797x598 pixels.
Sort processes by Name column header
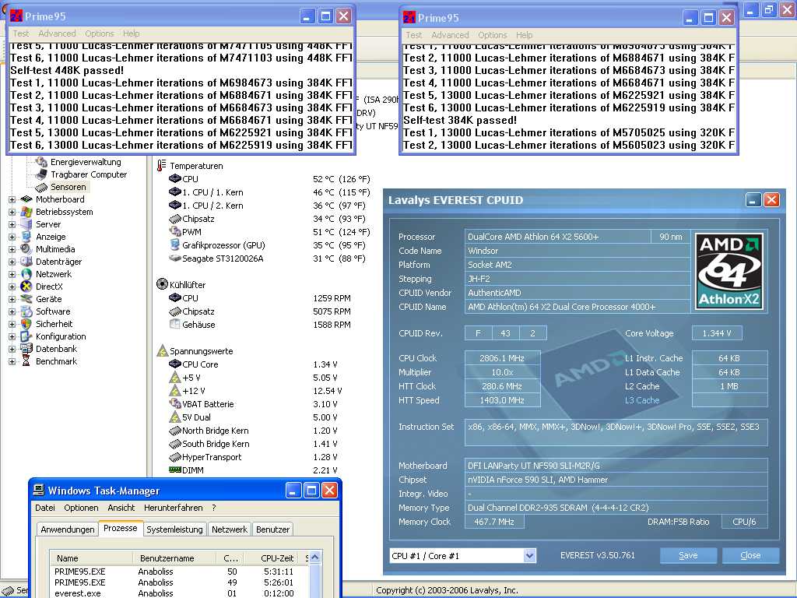coord(92,558)
